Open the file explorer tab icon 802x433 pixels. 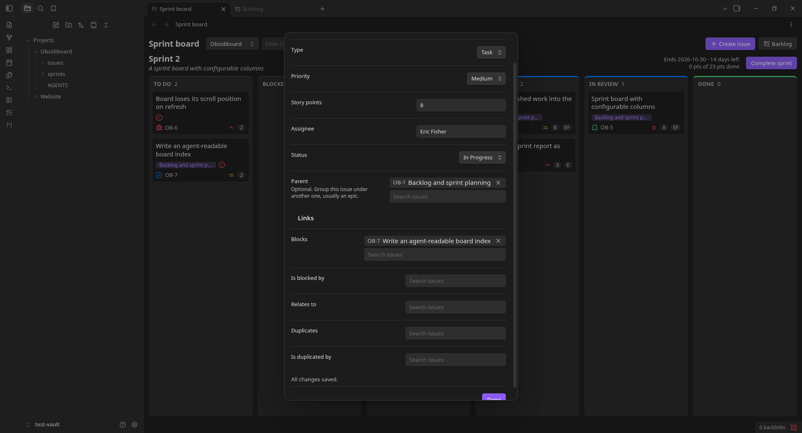point(28,8)
